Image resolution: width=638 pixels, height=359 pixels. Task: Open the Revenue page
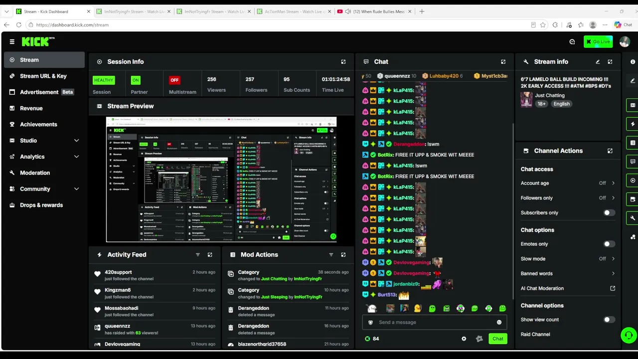(44, 108)
